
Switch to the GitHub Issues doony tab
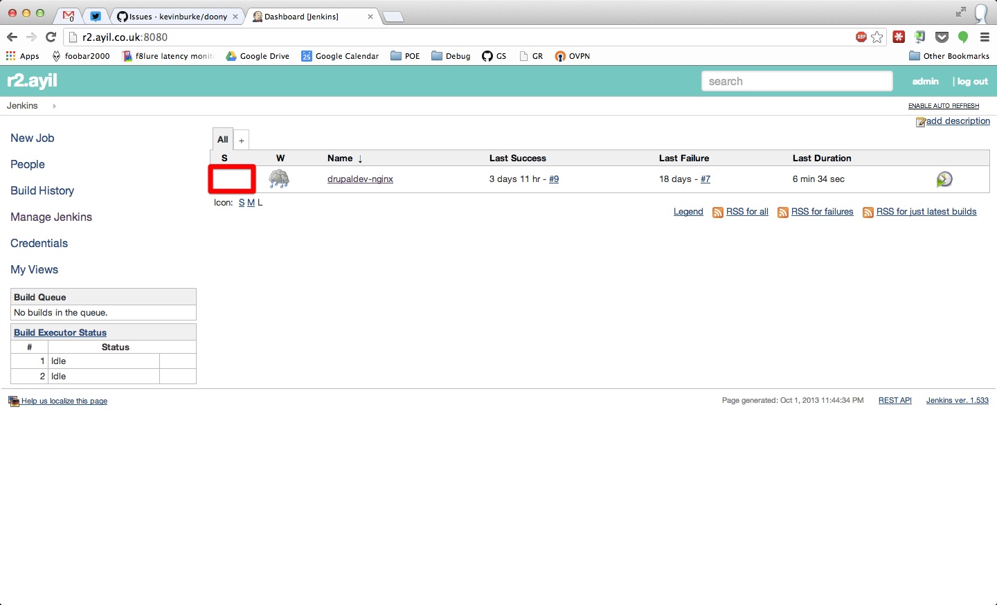(x=178, y=16)
